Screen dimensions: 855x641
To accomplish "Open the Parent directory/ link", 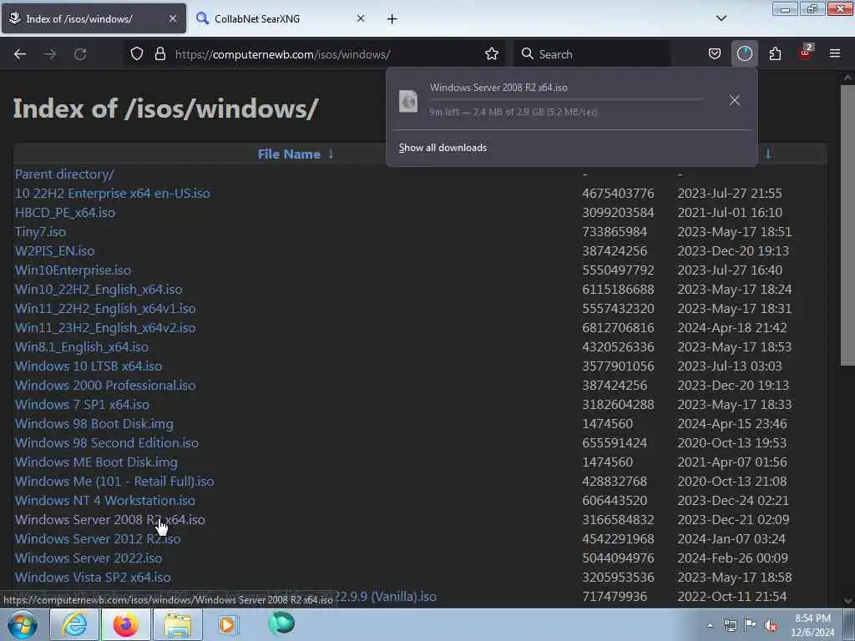I will pyautogui.click(x=64, y=174).
